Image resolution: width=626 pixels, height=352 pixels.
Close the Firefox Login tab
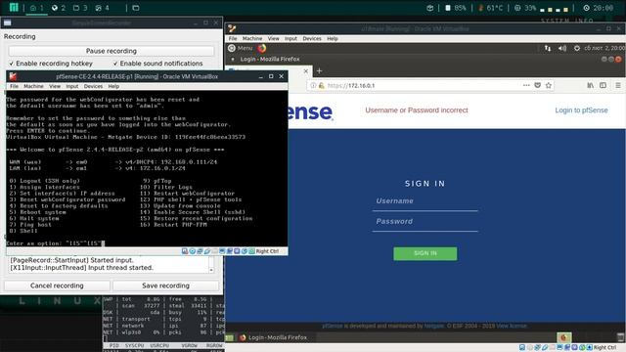click(x=306, y=71)
